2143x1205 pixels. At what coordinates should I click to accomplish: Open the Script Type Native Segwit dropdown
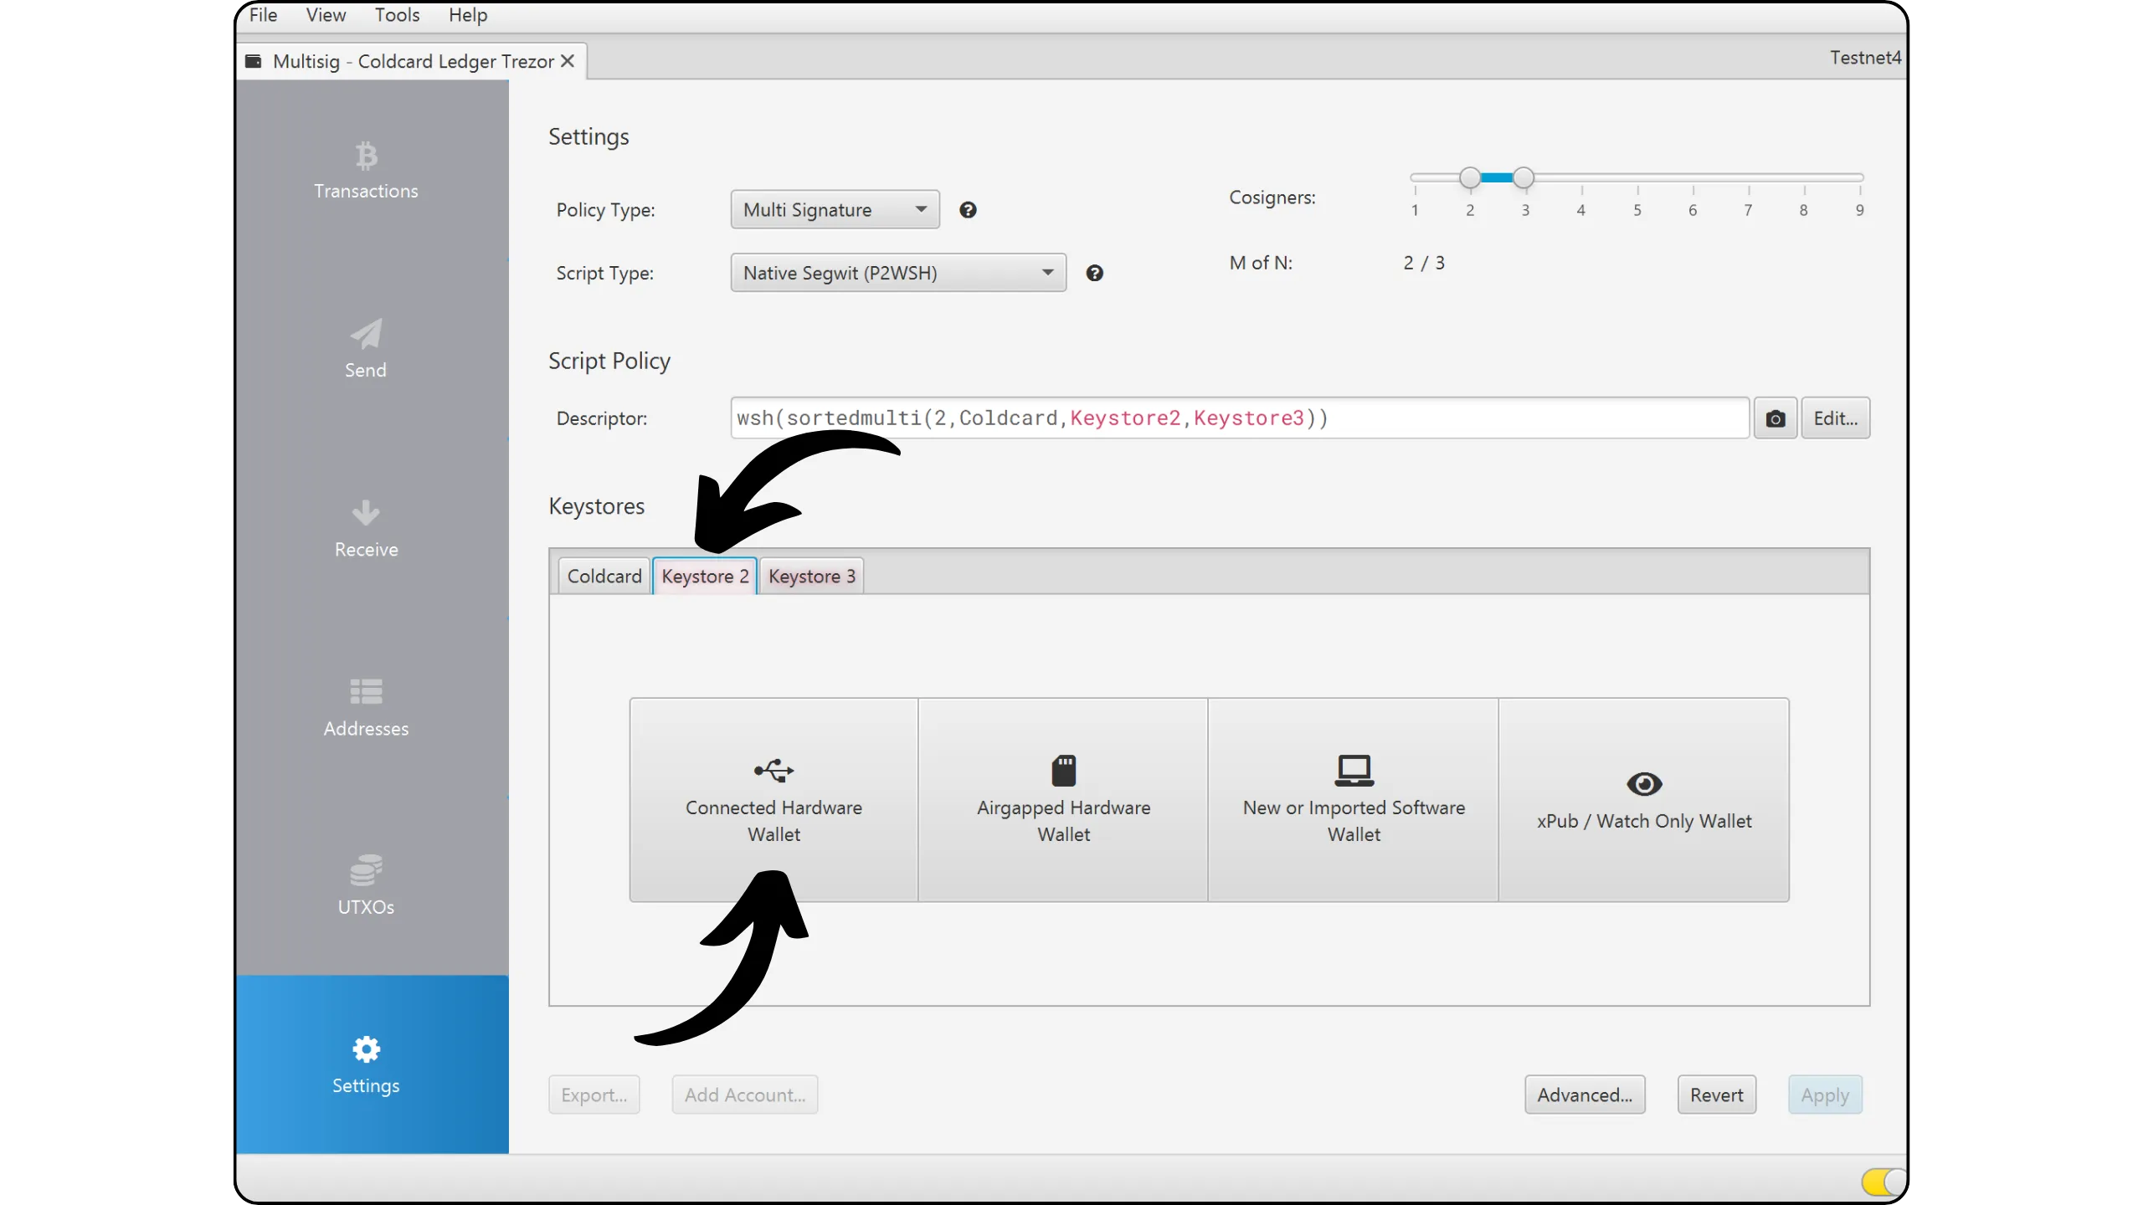pyautogui.click(x=897, y=273)
